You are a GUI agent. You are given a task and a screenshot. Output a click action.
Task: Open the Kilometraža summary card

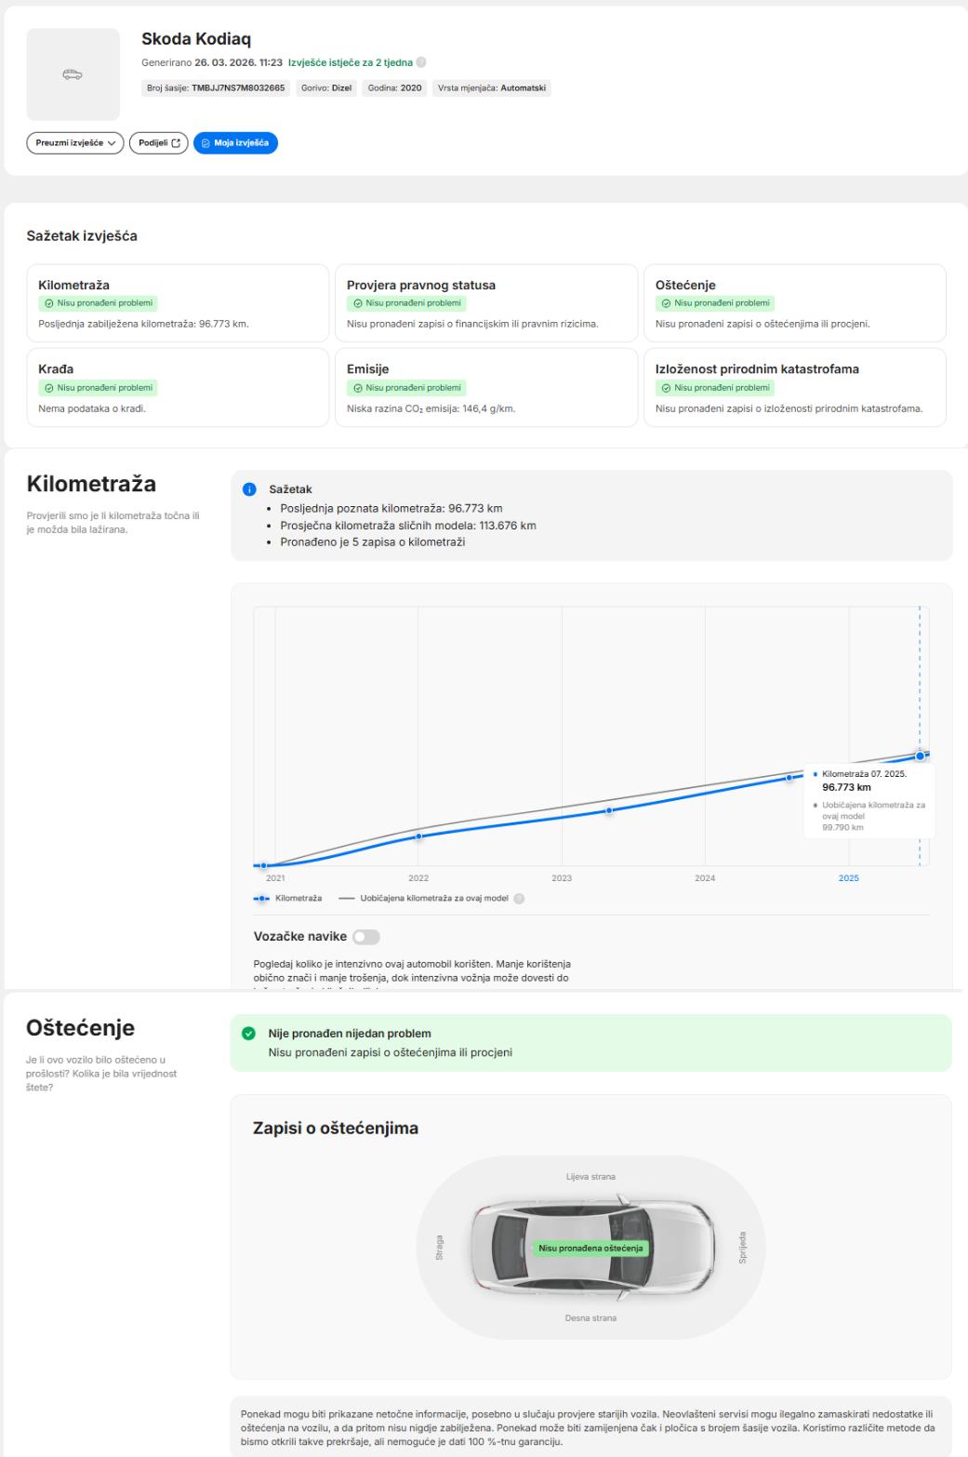[x=178, y=303]
